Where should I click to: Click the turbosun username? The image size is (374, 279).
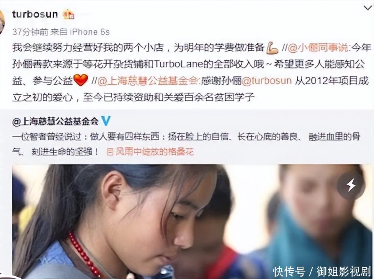click(35, 14)
